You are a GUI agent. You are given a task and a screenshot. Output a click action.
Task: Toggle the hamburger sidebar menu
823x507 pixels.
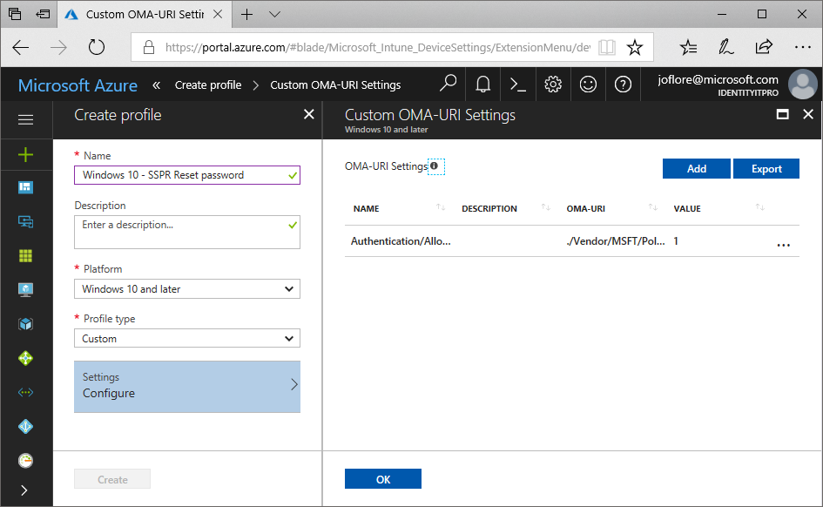point(26,120)
